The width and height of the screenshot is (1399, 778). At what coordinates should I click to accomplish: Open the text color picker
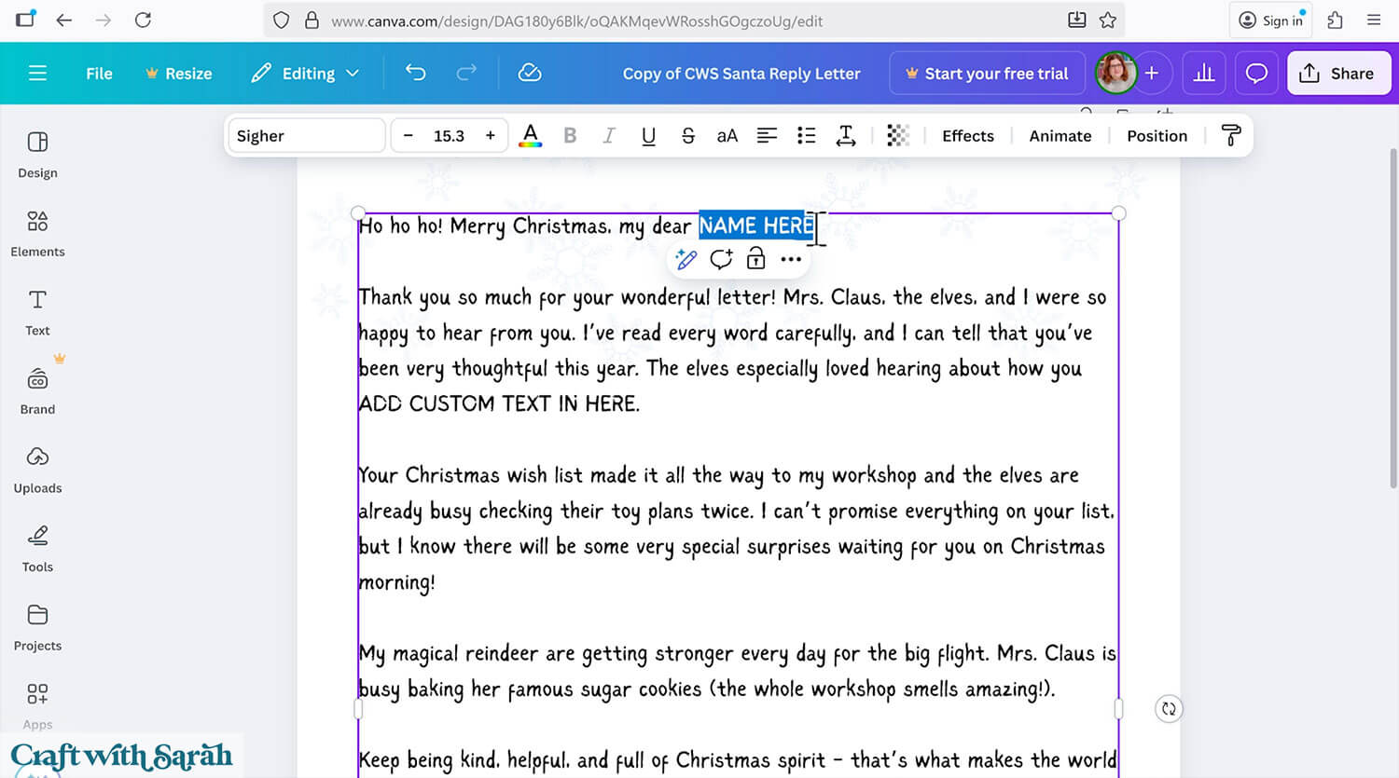(530, 135)
